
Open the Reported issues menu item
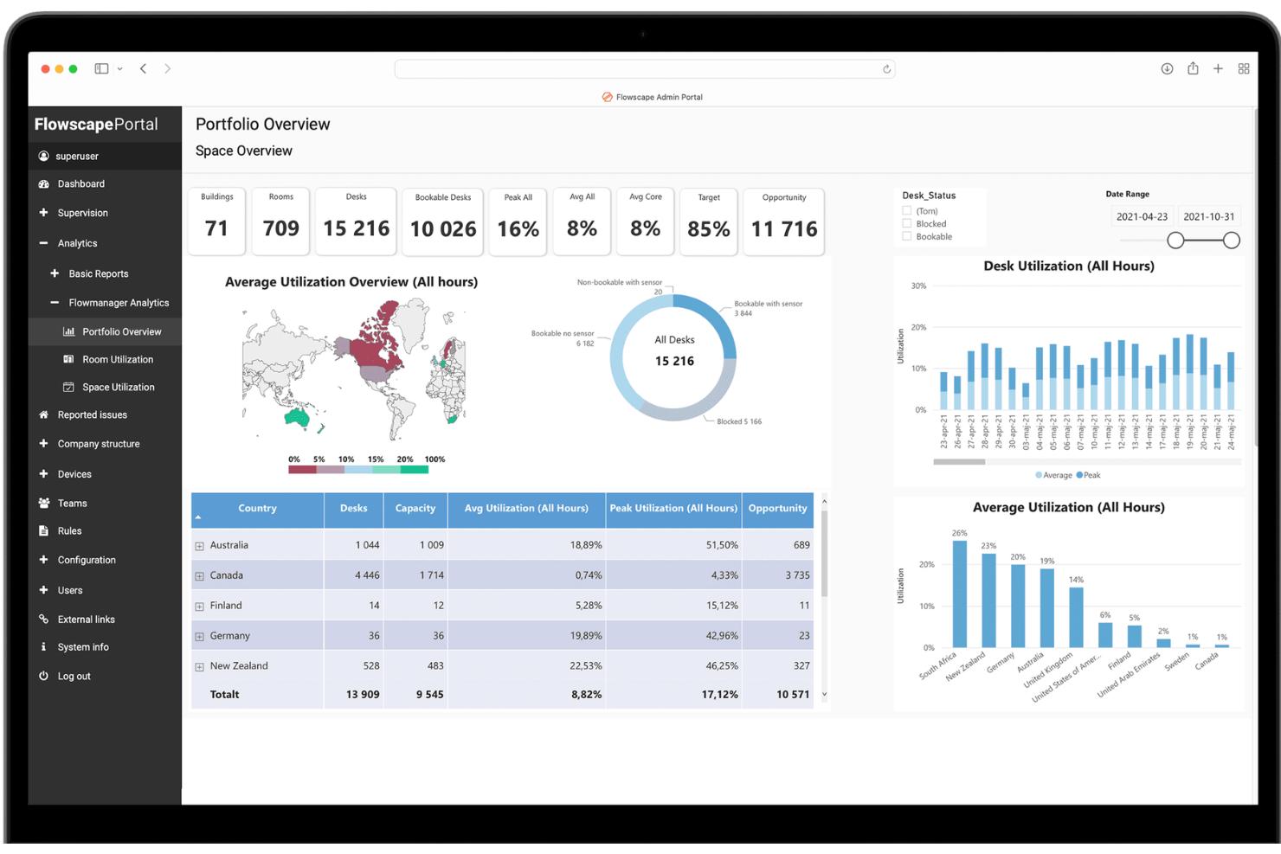pyautogui.click(x=105, y=414)
